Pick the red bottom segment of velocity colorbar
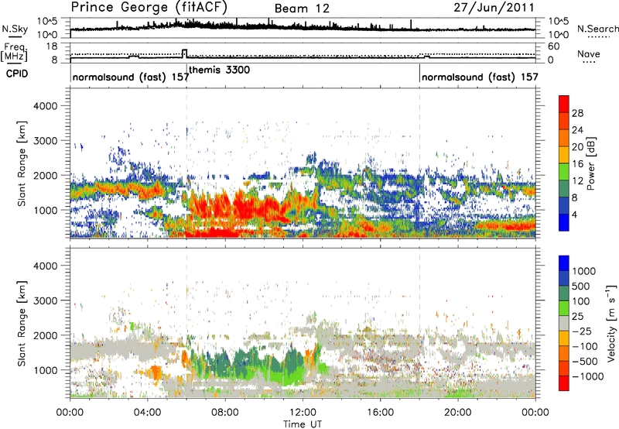The image size is (619, 429). coord(564,383)
